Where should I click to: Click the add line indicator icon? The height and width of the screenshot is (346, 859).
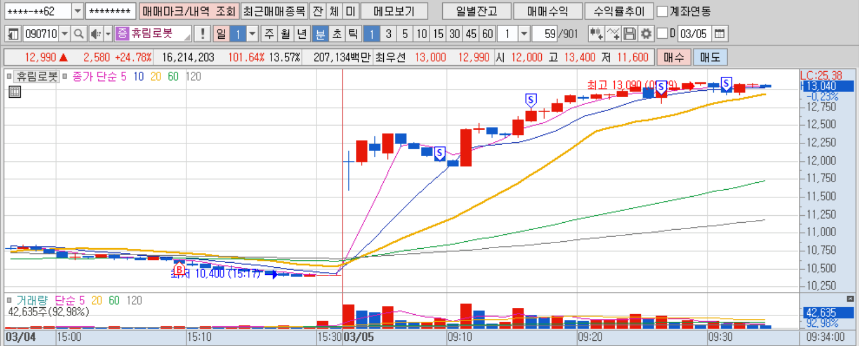[613, 34]
